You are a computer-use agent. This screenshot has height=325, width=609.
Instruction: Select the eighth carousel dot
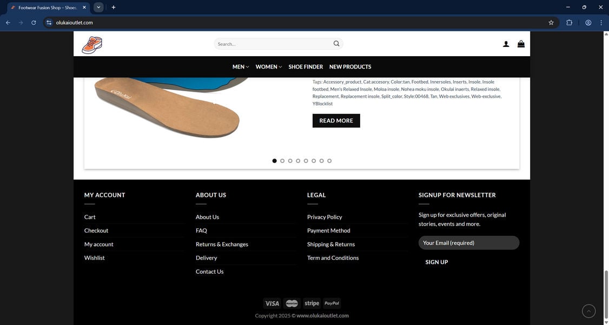pos(329,160)
